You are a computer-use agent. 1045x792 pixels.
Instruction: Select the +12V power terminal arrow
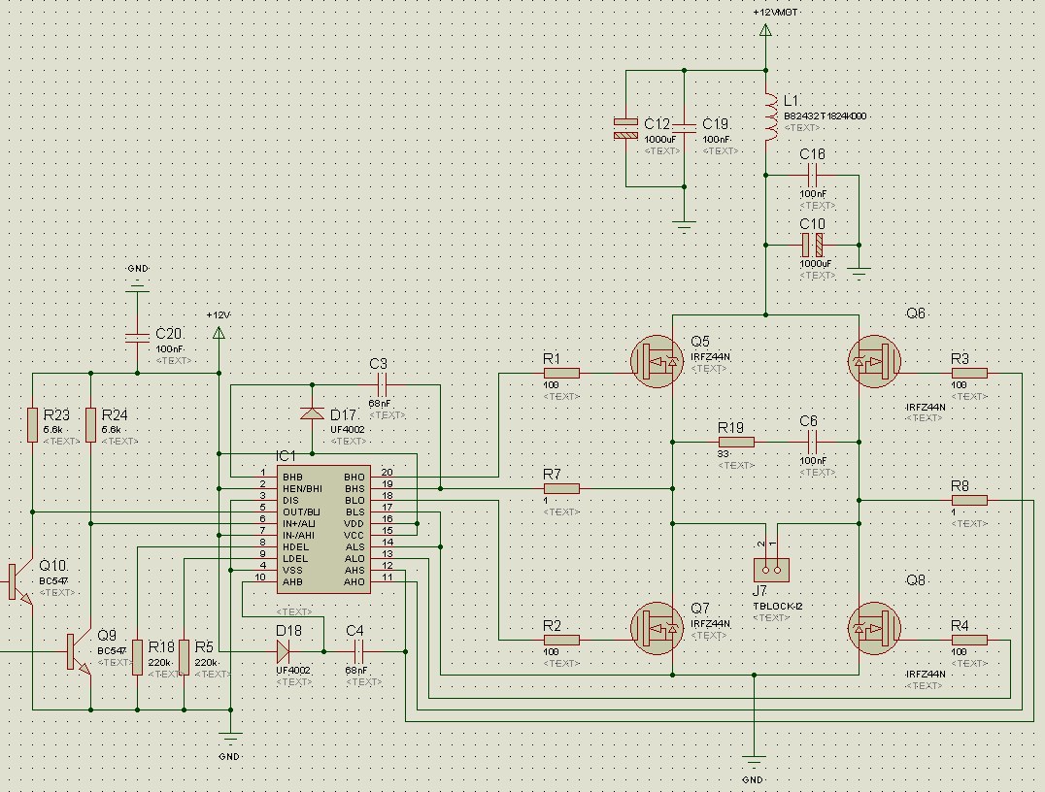click(219, 332)
